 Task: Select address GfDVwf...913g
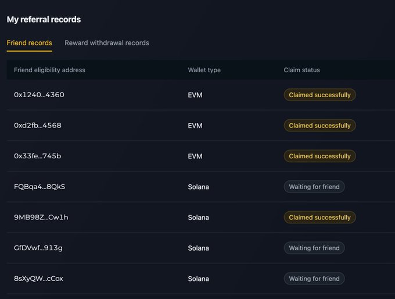pos(38,248)
